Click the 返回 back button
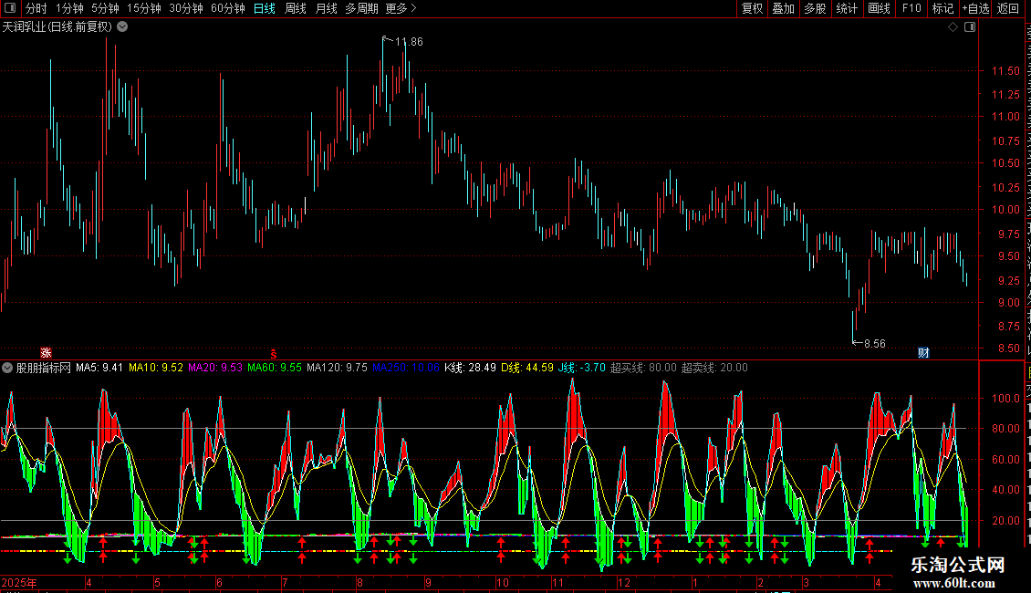 coord(1008,8)
